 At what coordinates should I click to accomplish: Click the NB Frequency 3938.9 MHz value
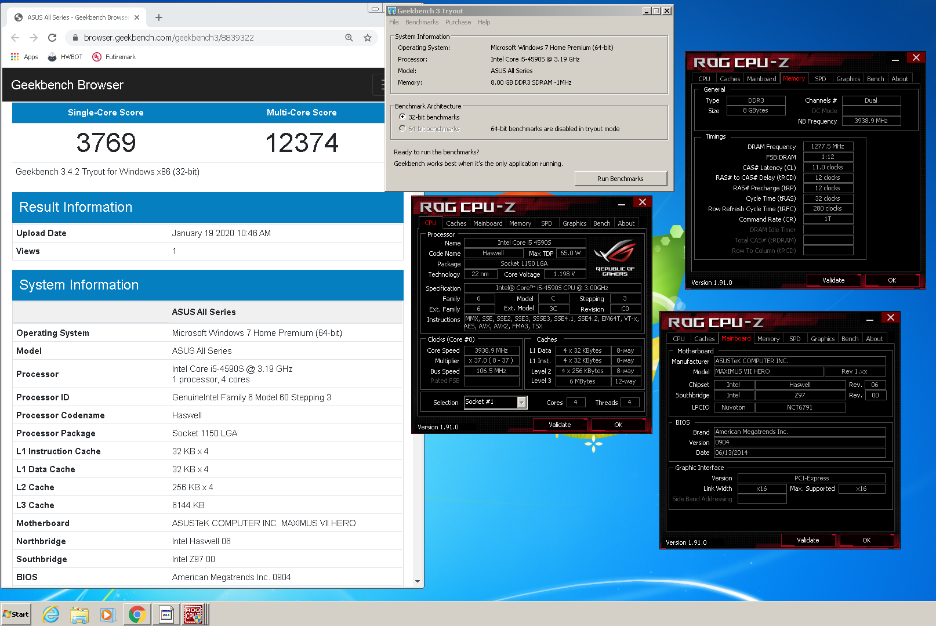[871, 121]
